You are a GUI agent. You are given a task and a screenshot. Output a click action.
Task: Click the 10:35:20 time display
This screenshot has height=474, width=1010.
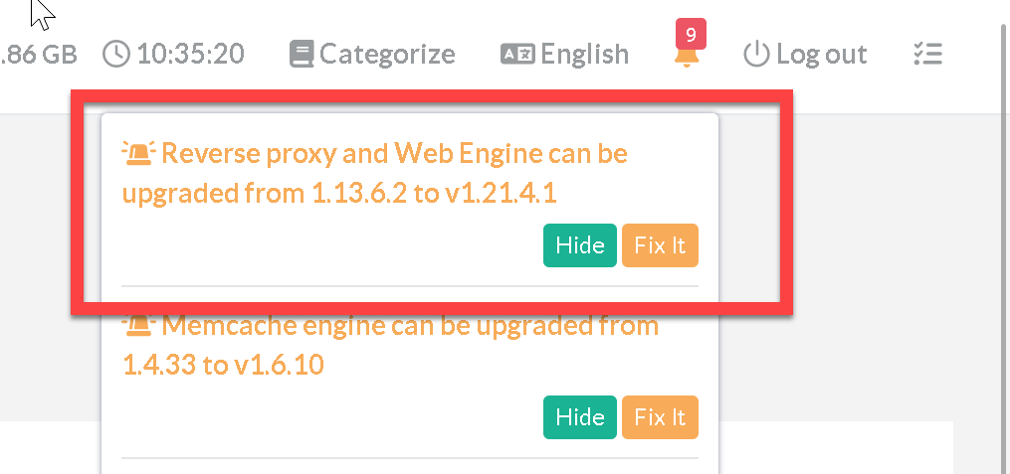click(x=191, y=54)
